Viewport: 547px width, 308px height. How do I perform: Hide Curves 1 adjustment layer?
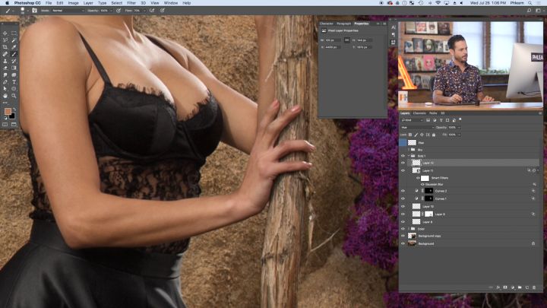(x=403, y=198)
